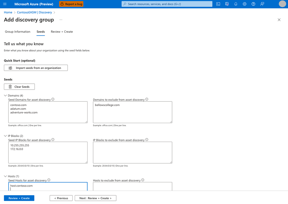Open the feedback pane
Viewport: 288px width, 204px height.
[262, 4]
